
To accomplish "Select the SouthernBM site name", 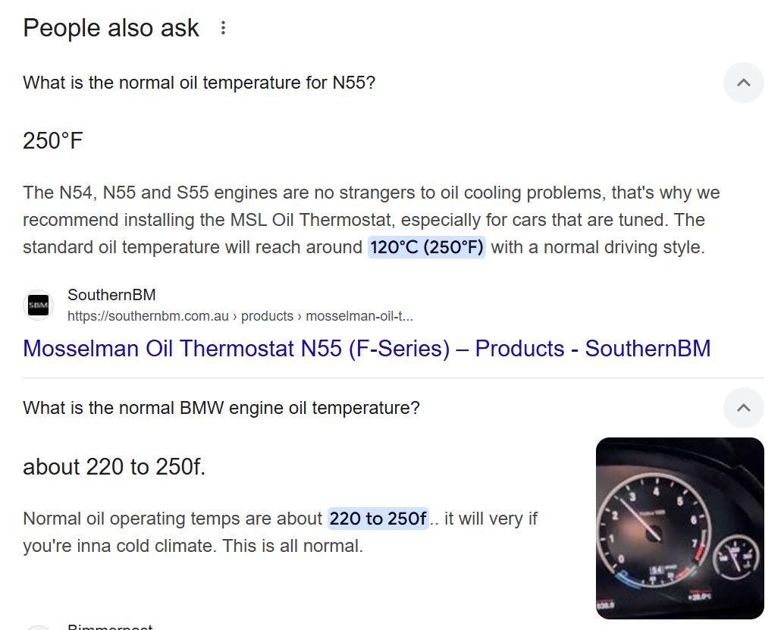I will tap(111, 294).
